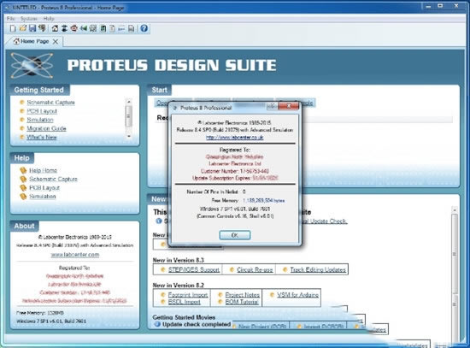
Task: Open the 3D Visualizer green toolbar icon
Action: pyautogui.click(x=84, y=28)
